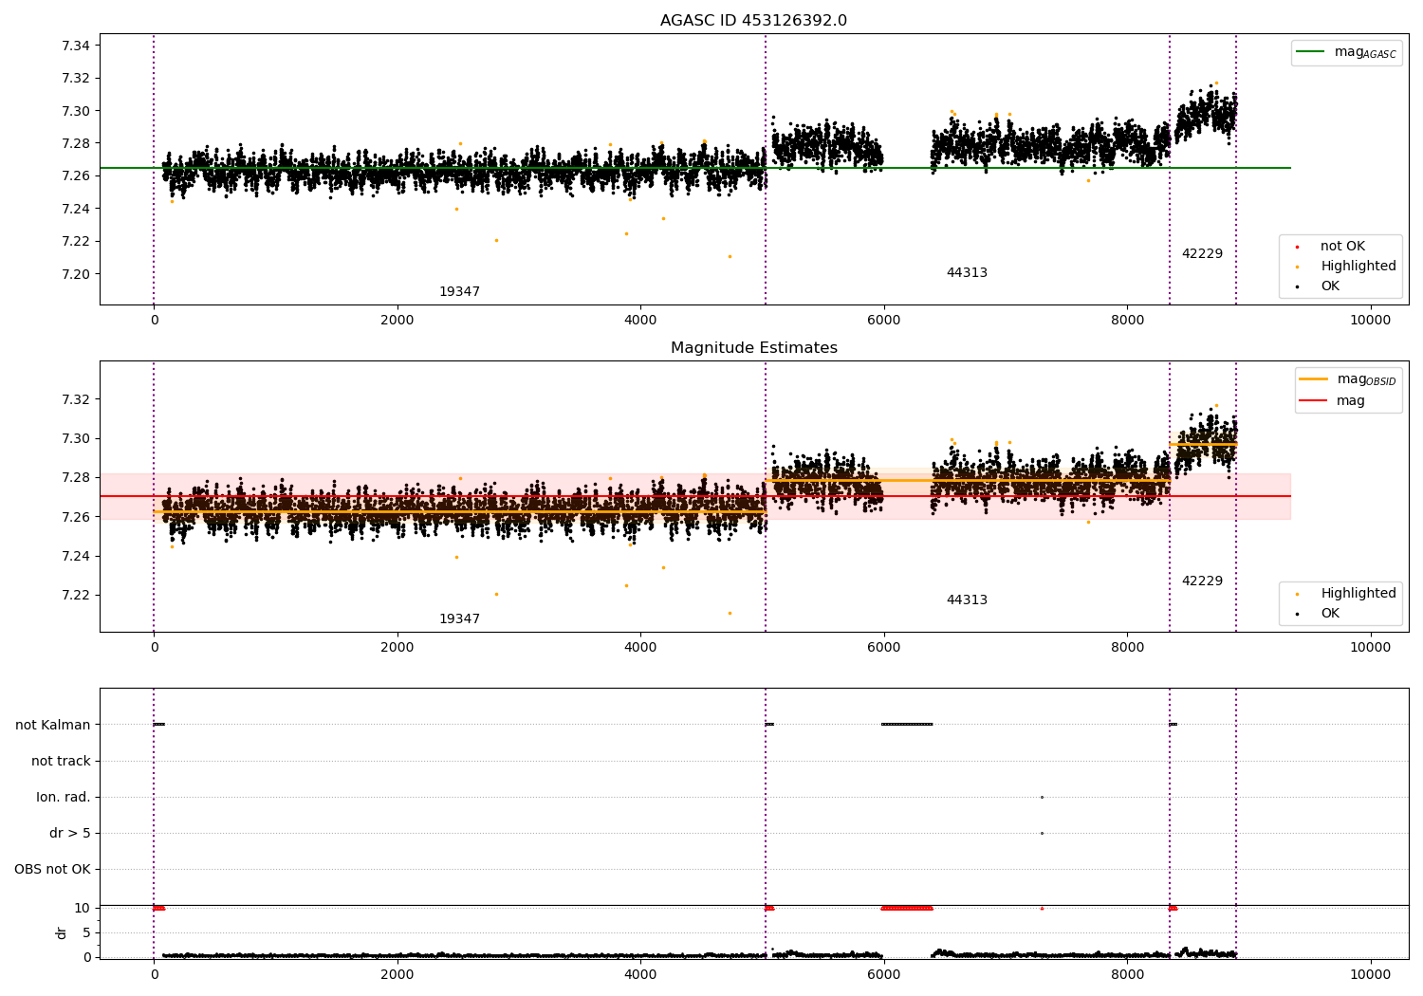Screen dimensions: 1423x996
Task: Select the mag OBSID legend label
Action: pyautogui.click(x=1367, y=379)
